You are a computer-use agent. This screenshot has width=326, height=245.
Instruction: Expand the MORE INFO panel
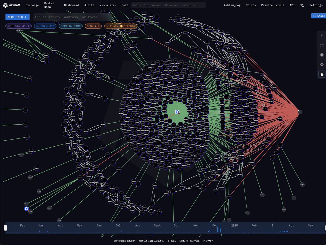click(17, 17)
